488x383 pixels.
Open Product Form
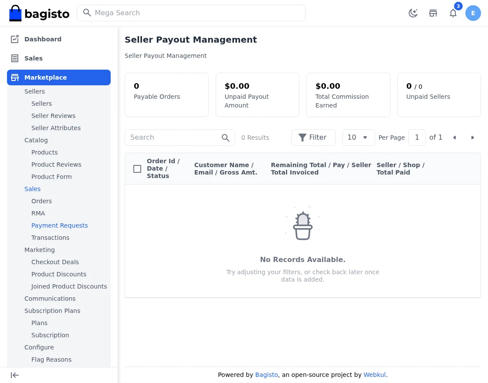(x=51, y=177)
